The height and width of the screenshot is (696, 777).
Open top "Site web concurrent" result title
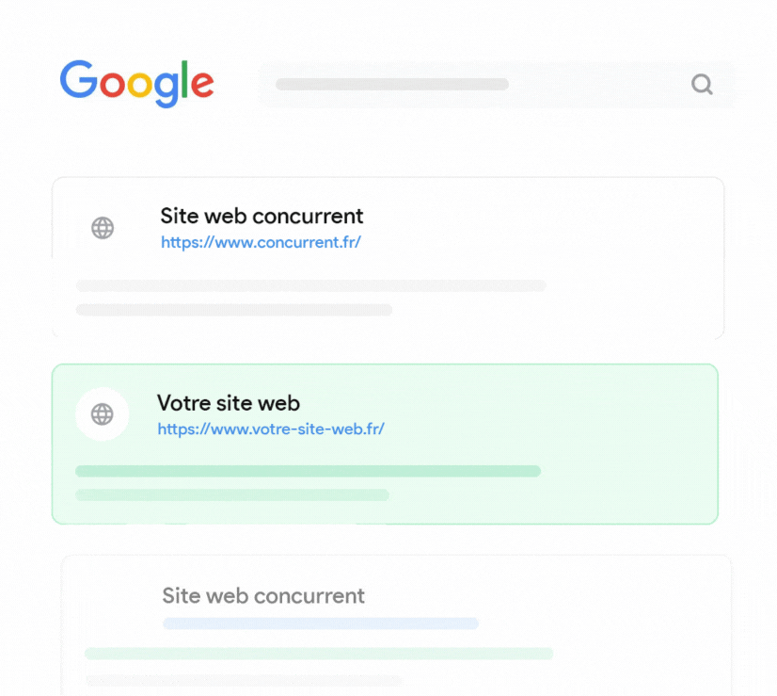pos(262,217)
